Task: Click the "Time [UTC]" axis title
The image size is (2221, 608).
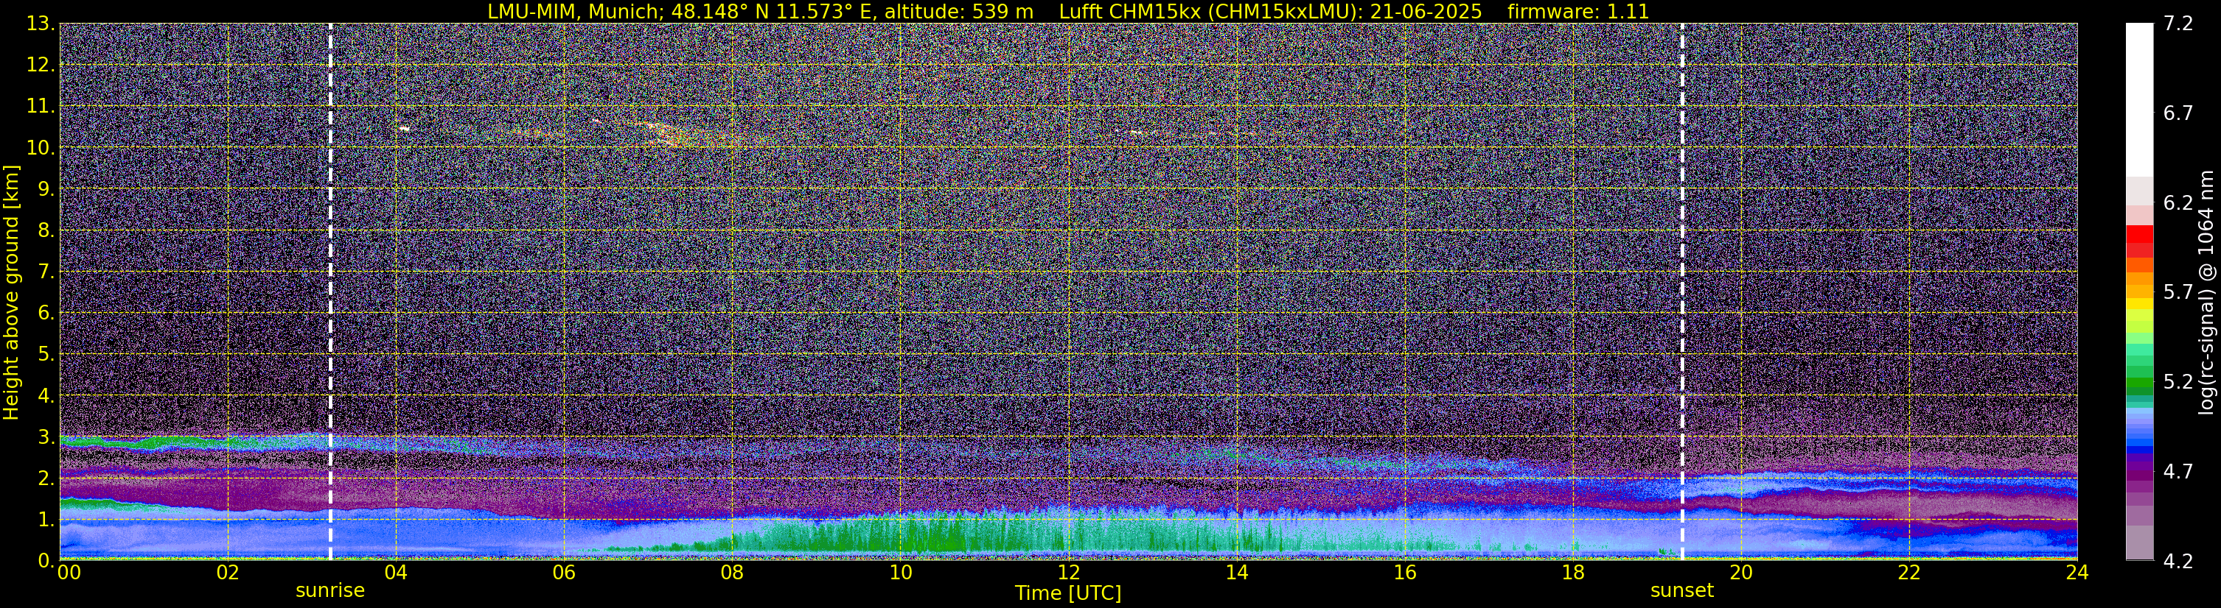Action: (x=1068, y=593)
